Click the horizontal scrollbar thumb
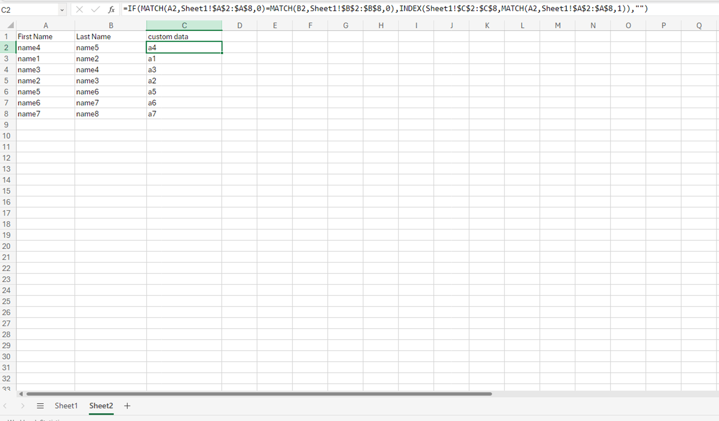 [x=259, y=394]
